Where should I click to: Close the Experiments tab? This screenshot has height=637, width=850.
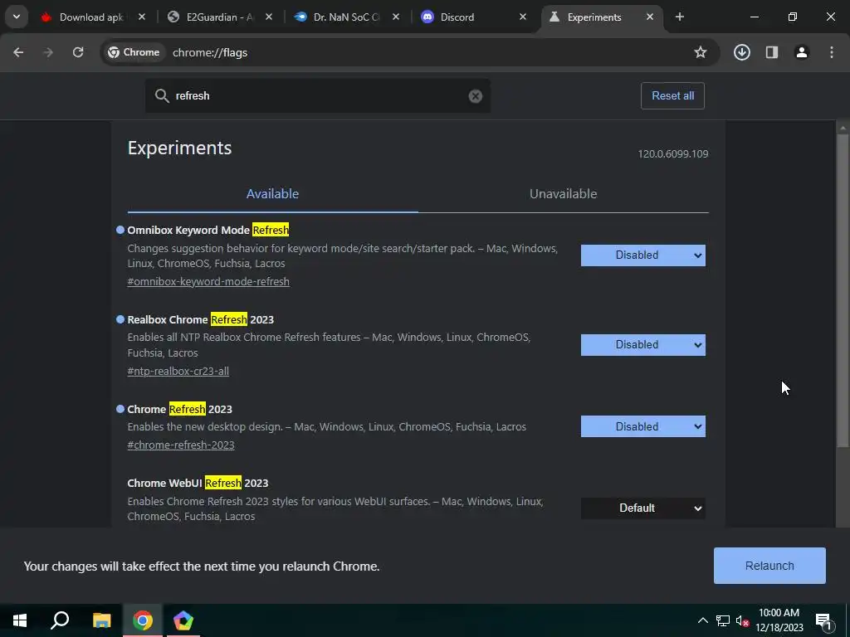tap(650, 17)
